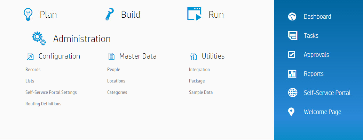
Task: Click the Build wrench icon
Action: 110,15
